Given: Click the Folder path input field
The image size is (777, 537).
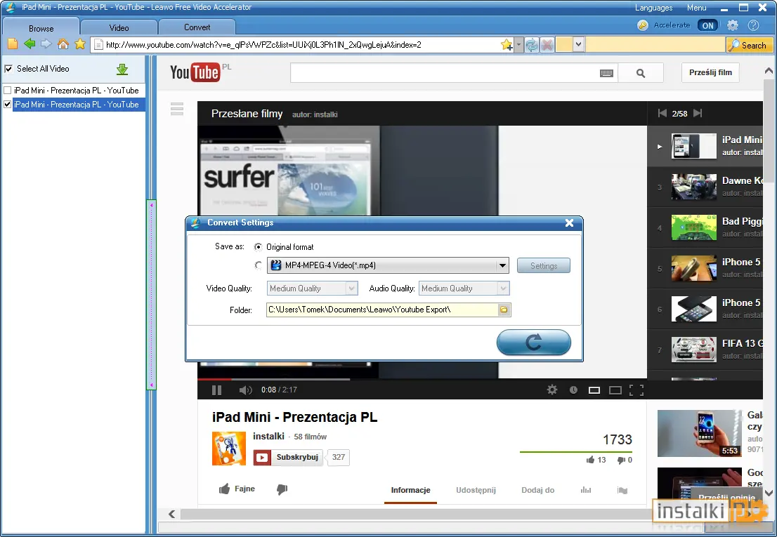Looking at the screenshot, I should [x=382, y=310].
